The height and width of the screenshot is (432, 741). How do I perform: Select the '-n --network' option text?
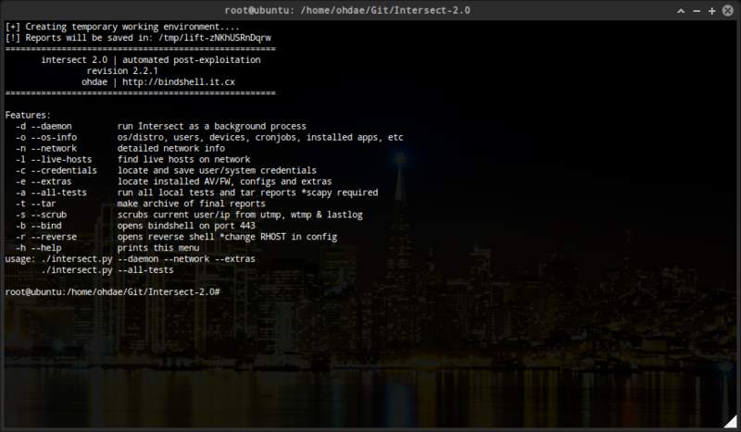pyautogui.click(x=46, y=148)
